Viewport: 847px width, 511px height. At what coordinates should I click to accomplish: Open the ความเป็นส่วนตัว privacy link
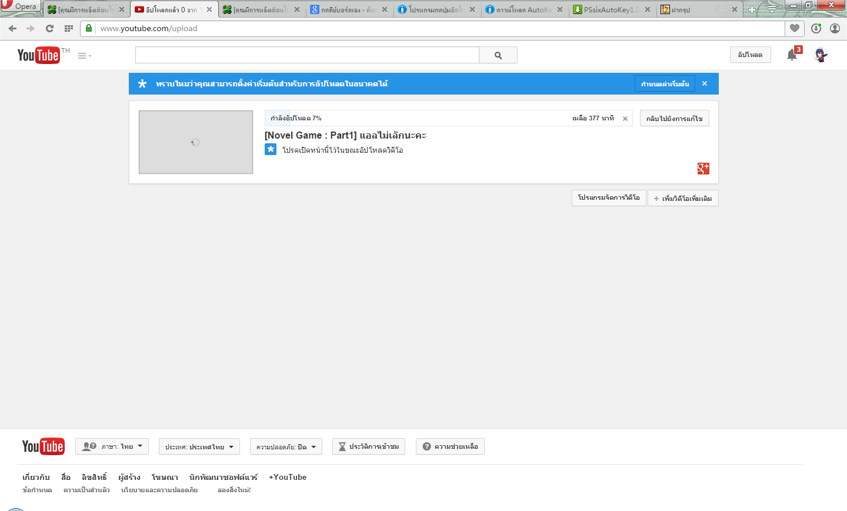[86, 490]
